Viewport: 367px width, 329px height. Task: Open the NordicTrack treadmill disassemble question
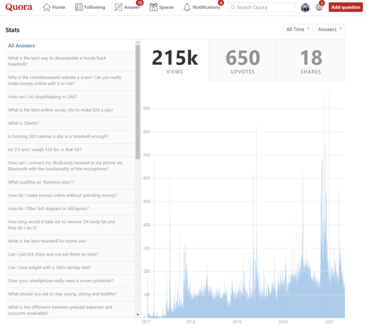tap(70, 61)
